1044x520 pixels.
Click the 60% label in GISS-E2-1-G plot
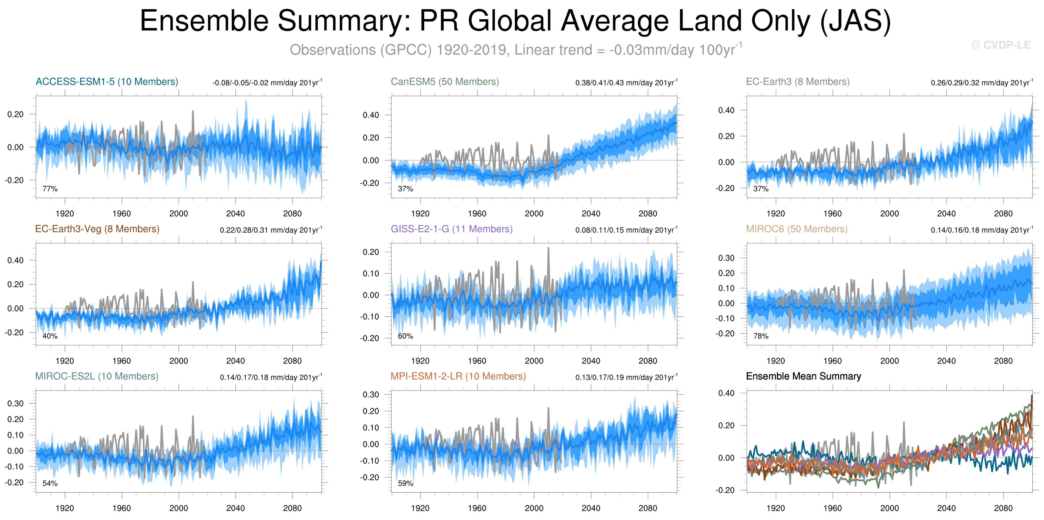(x=405, y=336)
